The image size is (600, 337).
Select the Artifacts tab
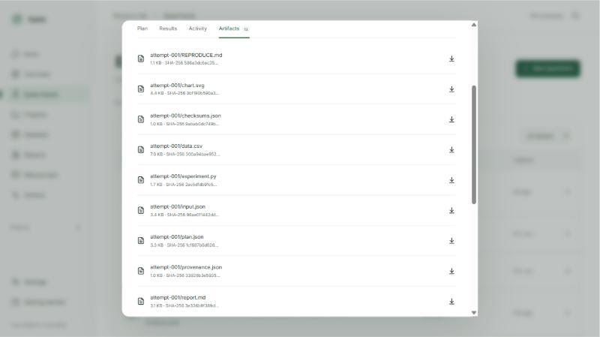tap(234, 29)
